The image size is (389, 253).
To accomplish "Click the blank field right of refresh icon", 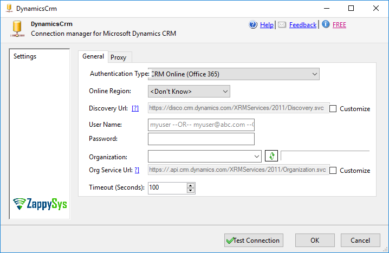I will (x=325, y=156).
